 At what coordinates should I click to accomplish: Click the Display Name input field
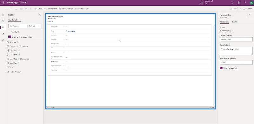point(236,40)
